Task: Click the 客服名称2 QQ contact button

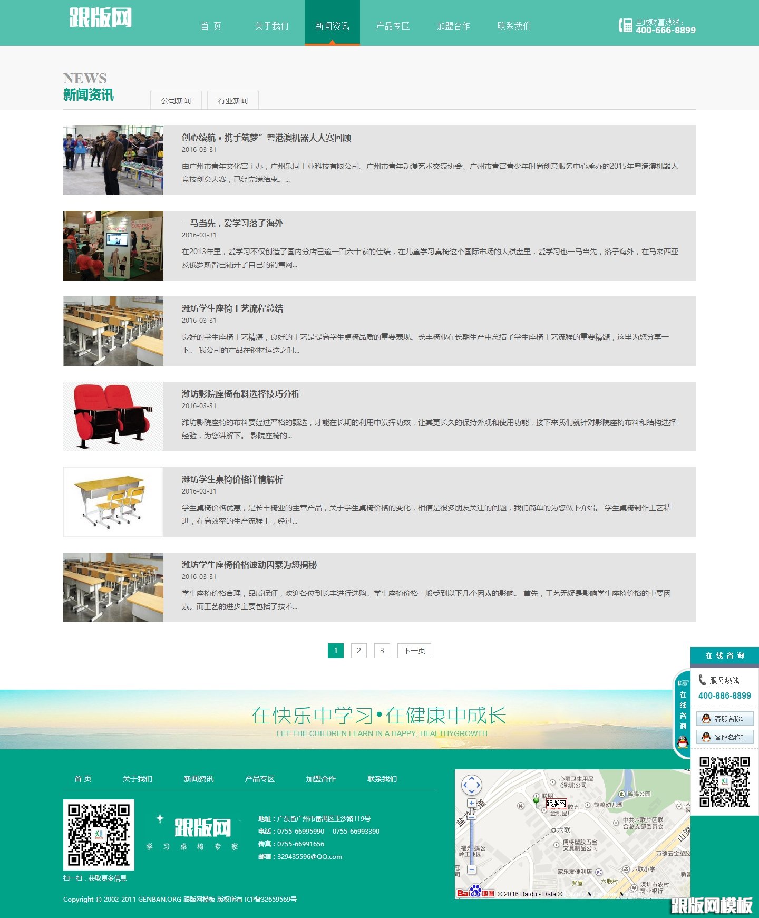Action: tap(725, 737)
